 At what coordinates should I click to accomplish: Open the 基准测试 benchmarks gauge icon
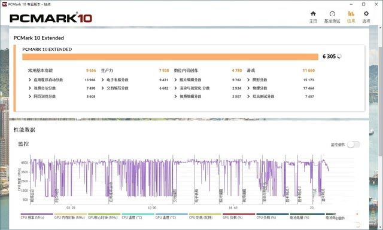pyautogui.click(x=332, y=14)
